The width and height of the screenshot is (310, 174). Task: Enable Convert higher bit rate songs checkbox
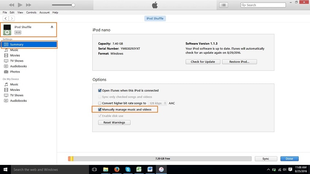tap(100, 103)
